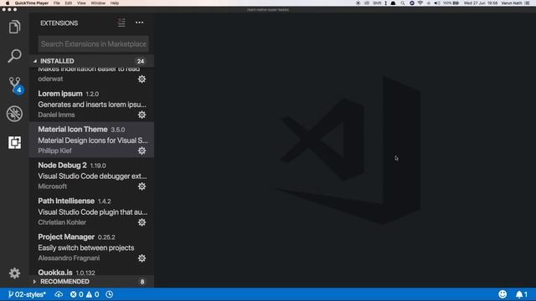Select the Extensions view icon
The width and height of the screenshot is (536, 301).
click(x=14, y=142)
